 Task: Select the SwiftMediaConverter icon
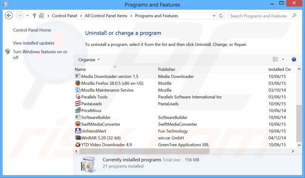click(x=78, y=124)
